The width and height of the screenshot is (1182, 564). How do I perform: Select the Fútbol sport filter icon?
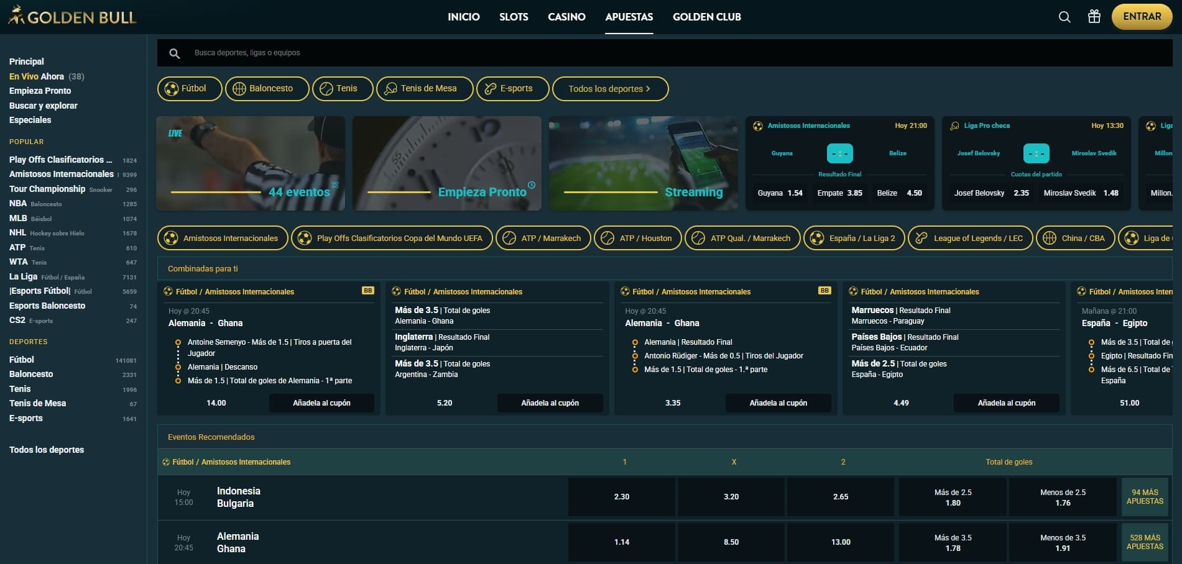(x=170, y=88)
